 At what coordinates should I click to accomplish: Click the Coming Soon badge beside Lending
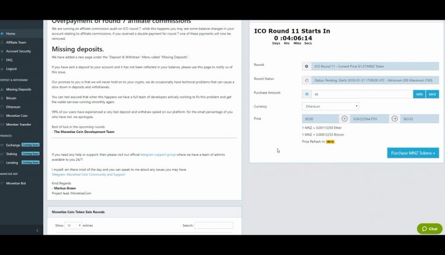31,162
